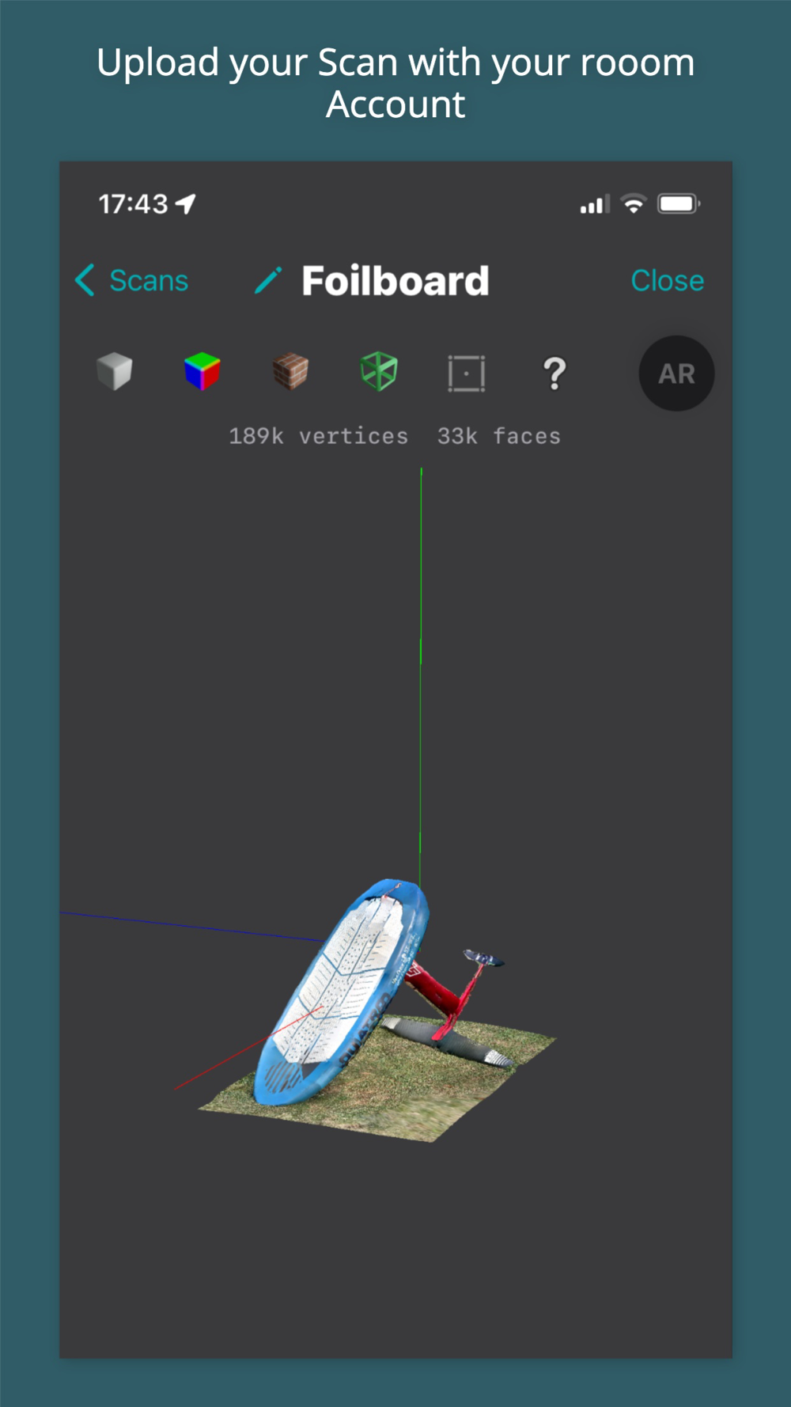
Task: Tap the cellular signal bars icon
Action: [x=595, y=205]
